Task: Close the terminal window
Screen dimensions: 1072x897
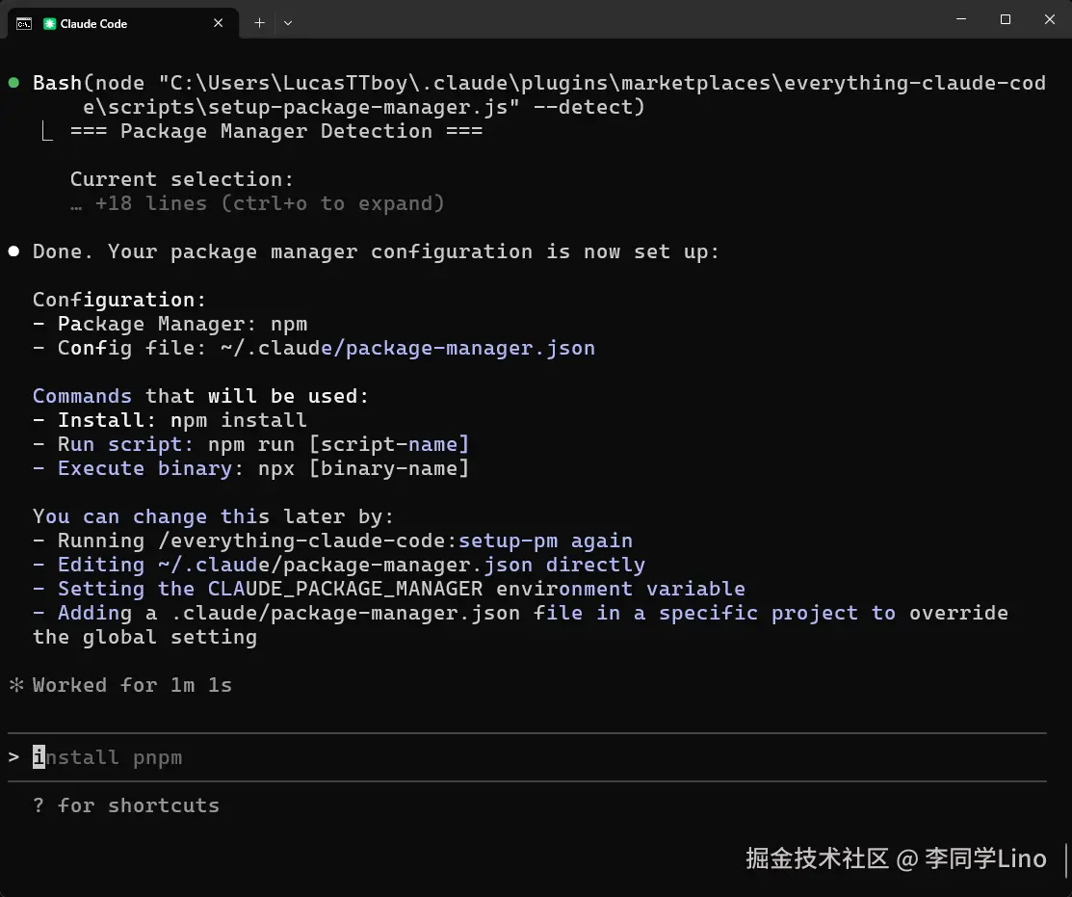Action: click(1050, 19)
